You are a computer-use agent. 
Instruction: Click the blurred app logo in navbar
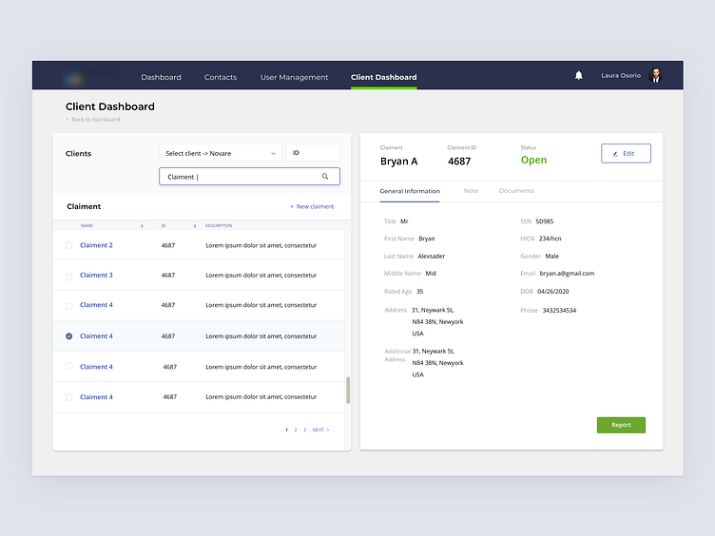click(x=75, y=79)
